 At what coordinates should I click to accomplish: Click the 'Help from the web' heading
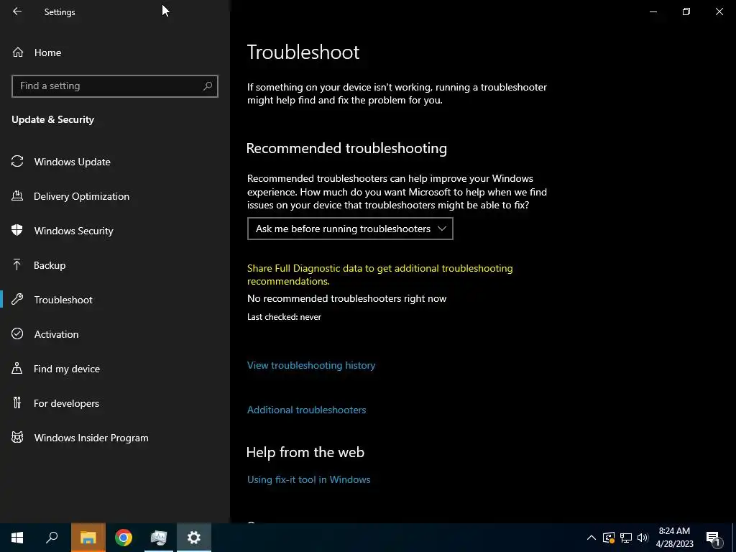(305, 452)
